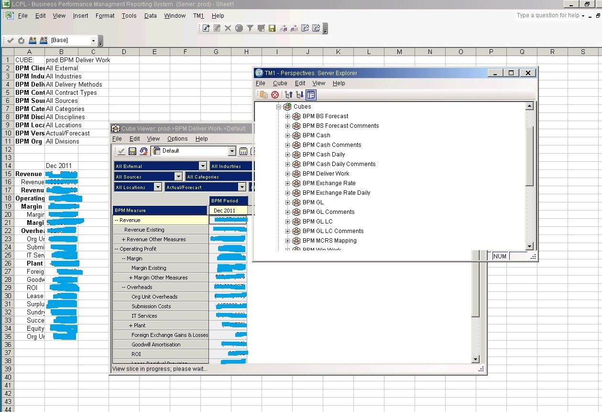Image resolution: width=602 pixels, height=412 pixels.
Task: Collapse the Revenue row in Cube Viewer
Action: tap(117, 220)
